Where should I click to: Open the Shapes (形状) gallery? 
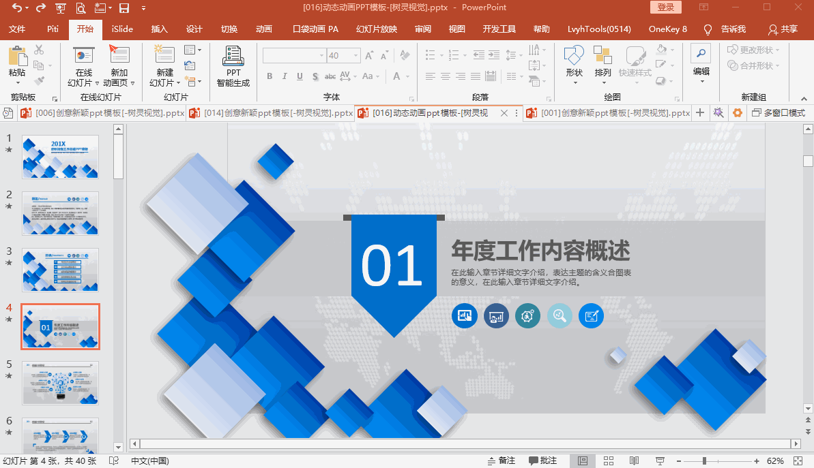coord(574,64)
